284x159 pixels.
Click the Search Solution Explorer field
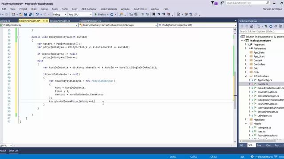tap(261, 31)
